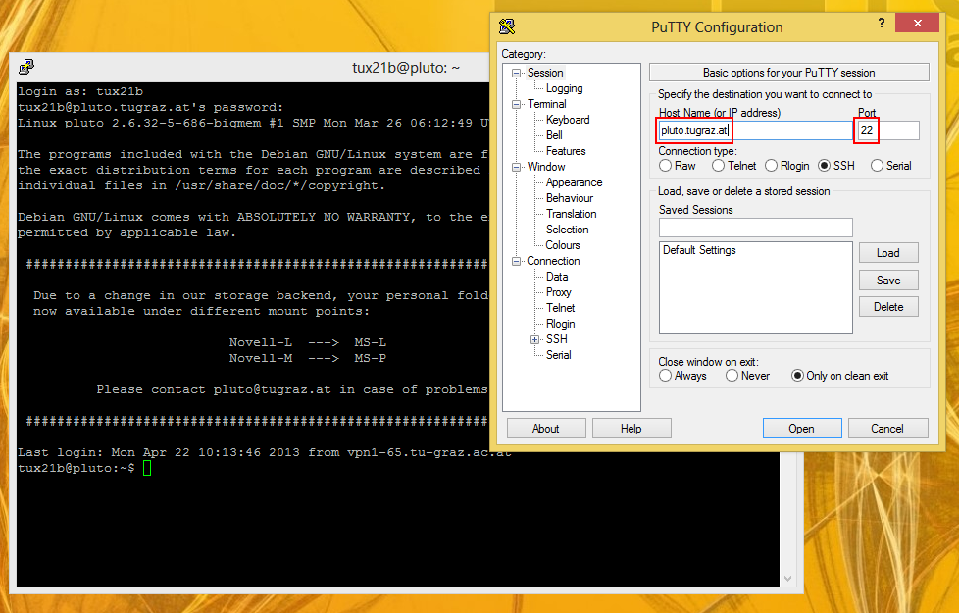Open the Appearance settings category

point(574,182)
